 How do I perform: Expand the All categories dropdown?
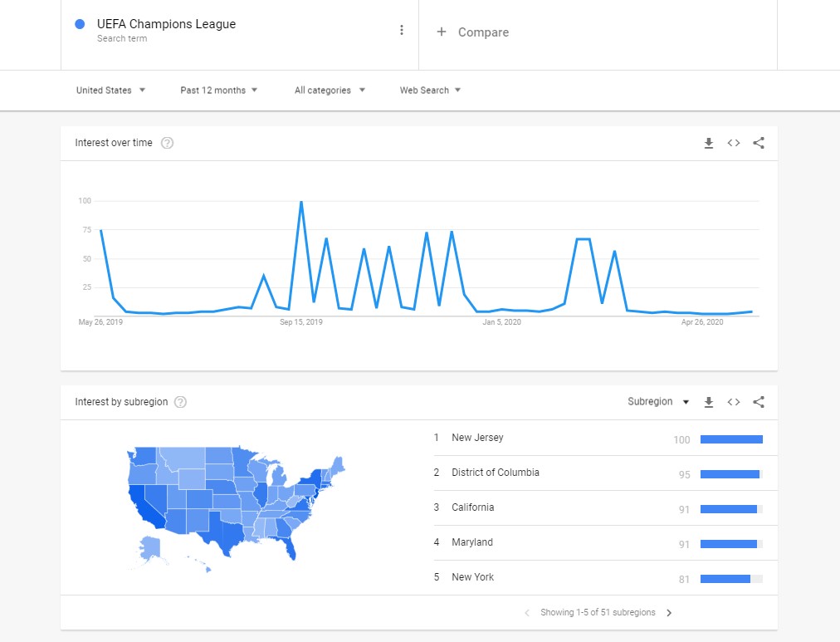[330, 91]
